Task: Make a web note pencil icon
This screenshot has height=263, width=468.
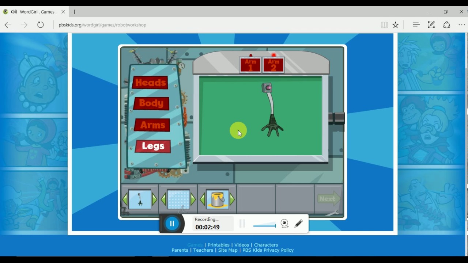Action: click(x=431, y=24)
